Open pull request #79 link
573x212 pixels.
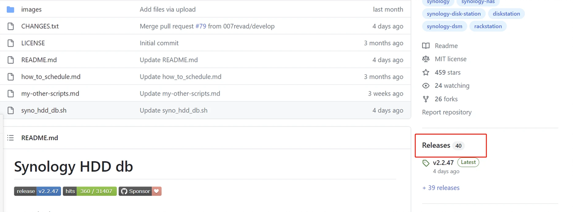(200, 26)
